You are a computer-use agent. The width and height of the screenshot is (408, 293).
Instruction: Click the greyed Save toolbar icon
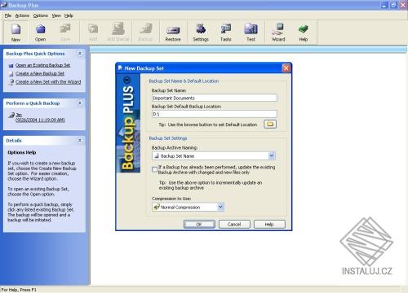65,32
